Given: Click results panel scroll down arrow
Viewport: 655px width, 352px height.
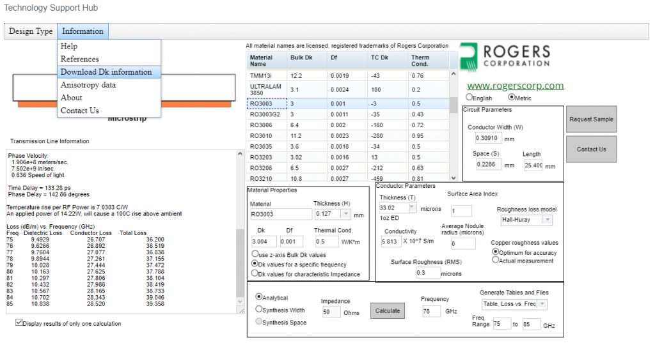Looking at the screenshot, I should (240, 301).
